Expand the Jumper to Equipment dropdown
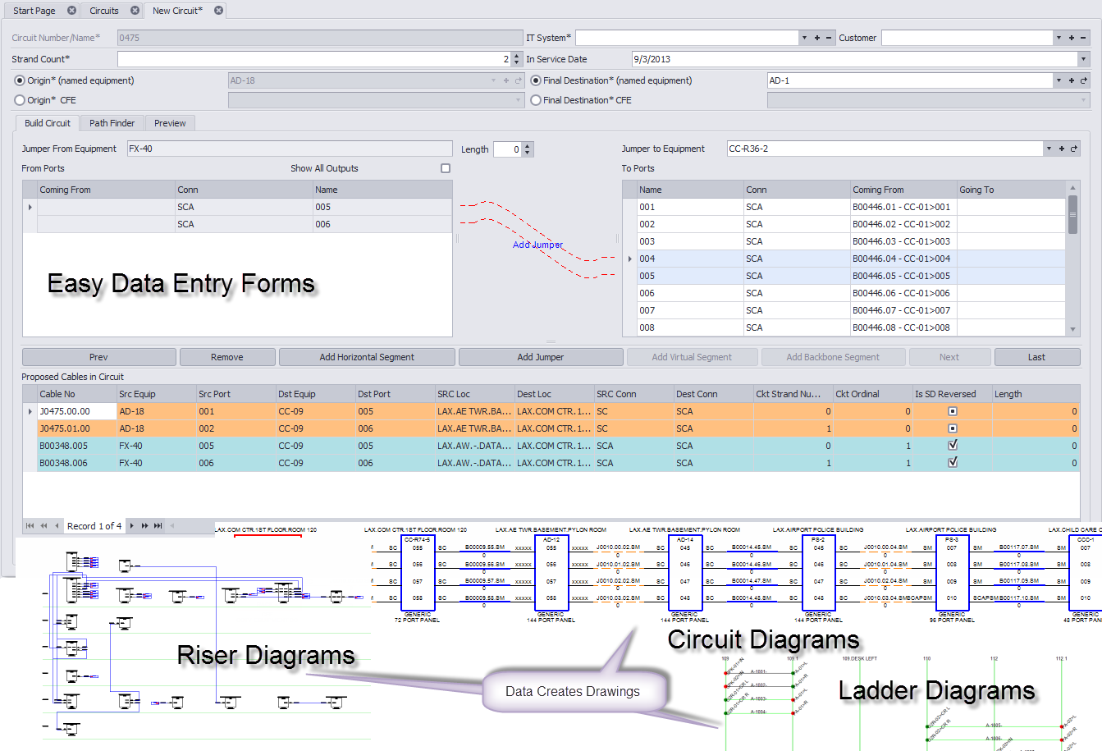 point(1049,149)
